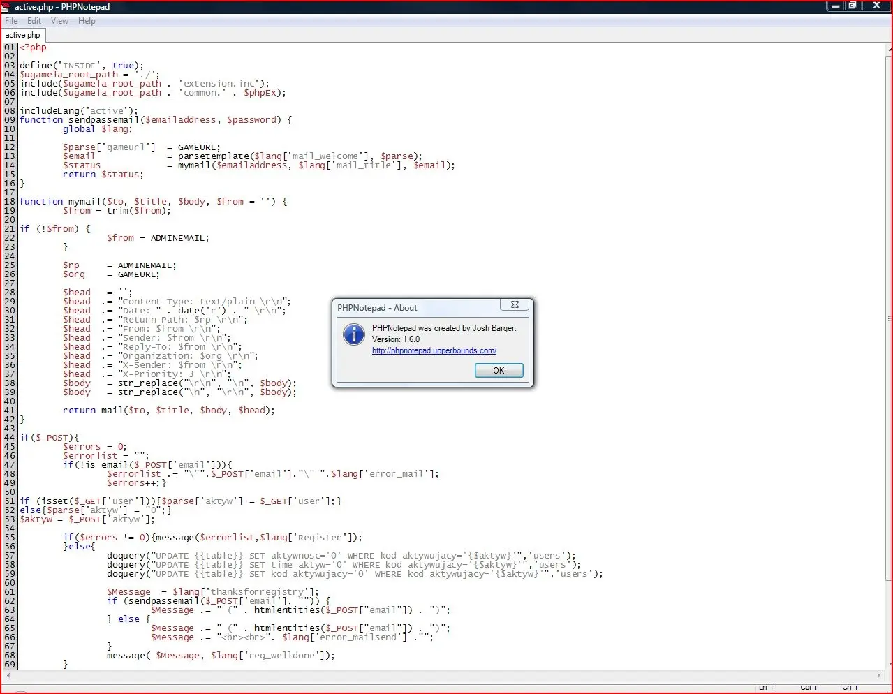893x694 pixels.
Task: Click the '$lang['error_mailsend']' line
Action: point(293,637)
